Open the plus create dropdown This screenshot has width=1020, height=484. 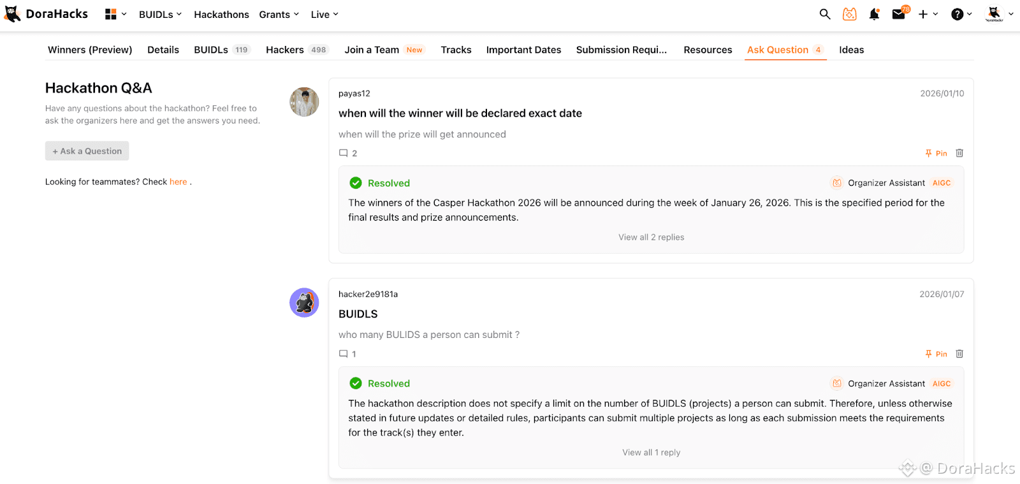coord(928,14)
